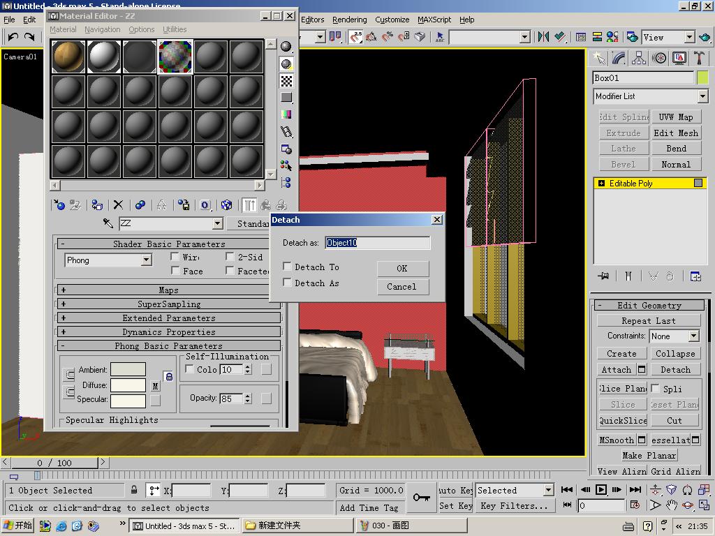Click Box01 object color swatch
The width and height of the screenshot is (715, 536).
coord(702,77)
